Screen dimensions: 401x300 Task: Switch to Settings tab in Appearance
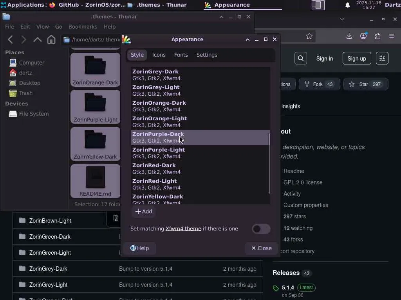click(207, 55)
